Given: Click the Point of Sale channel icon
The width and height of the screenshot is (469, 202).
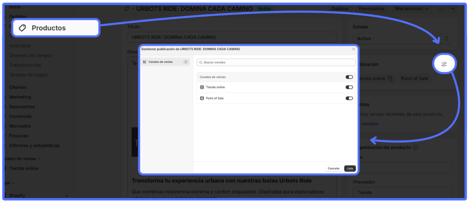Looking at the screenshot, I should [202, 98].
